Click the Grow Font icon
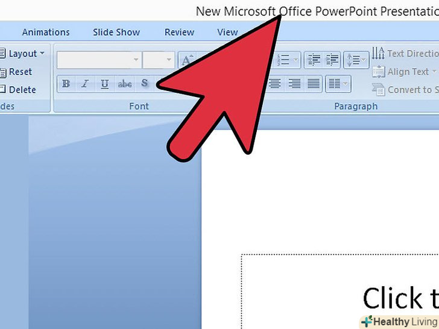 (187, 60)
